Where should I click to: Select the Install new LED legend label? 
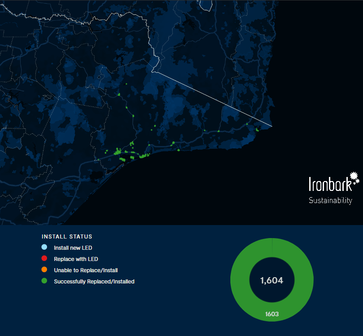tap(73, 248)
